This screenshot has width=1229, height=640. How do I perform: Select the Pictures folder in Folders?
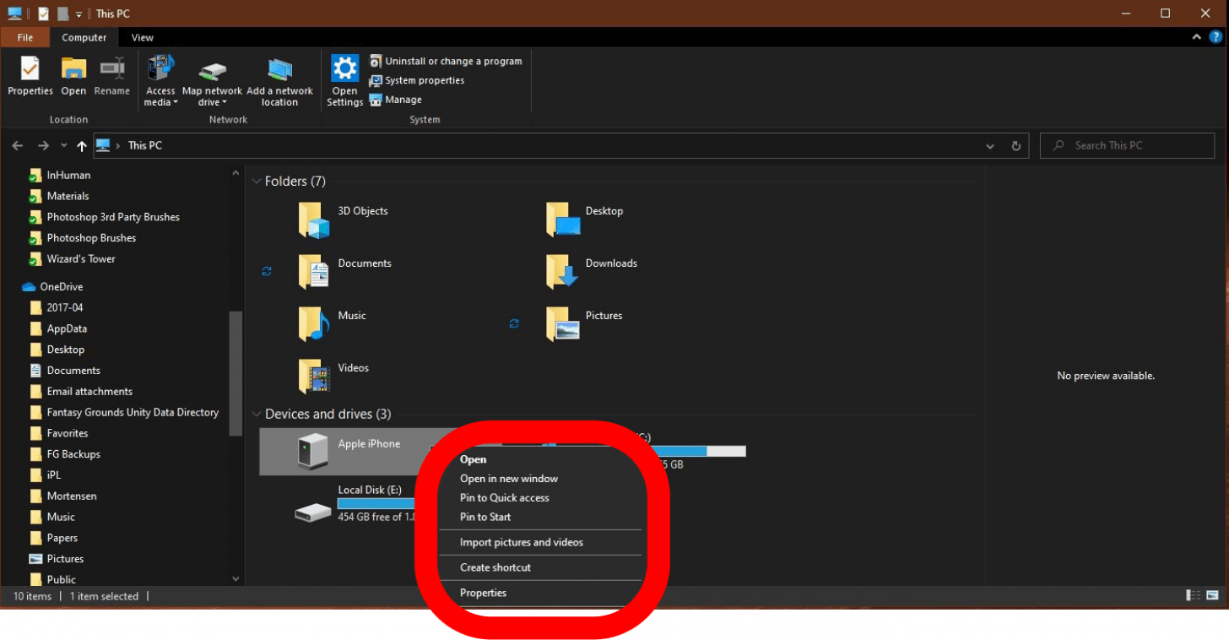pyautogui.click(x=584, y=324)
